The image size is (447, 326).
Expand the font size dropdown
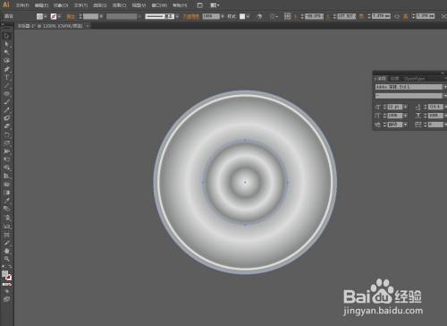pos(405,107)
